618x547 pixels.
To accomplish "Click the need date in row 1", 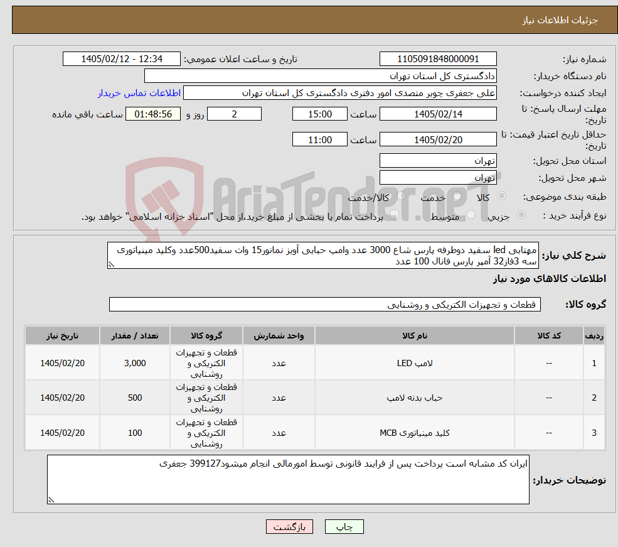I will point(62,363).
